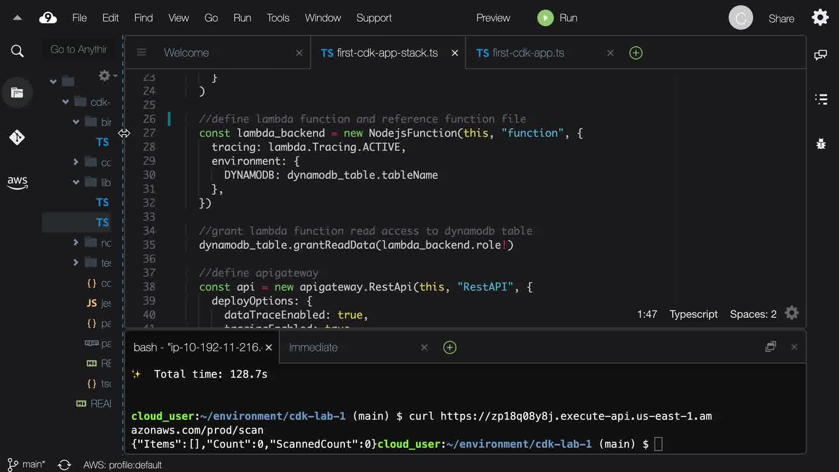Open the search panel magnifier icon
Image resolution: width=839 pixels, height=472 pixels.
pyautogui.click(x=17, y=51)
